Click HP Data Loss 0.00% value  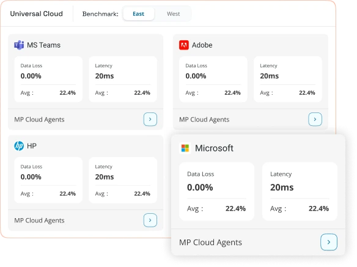click(x=31, y=177)
